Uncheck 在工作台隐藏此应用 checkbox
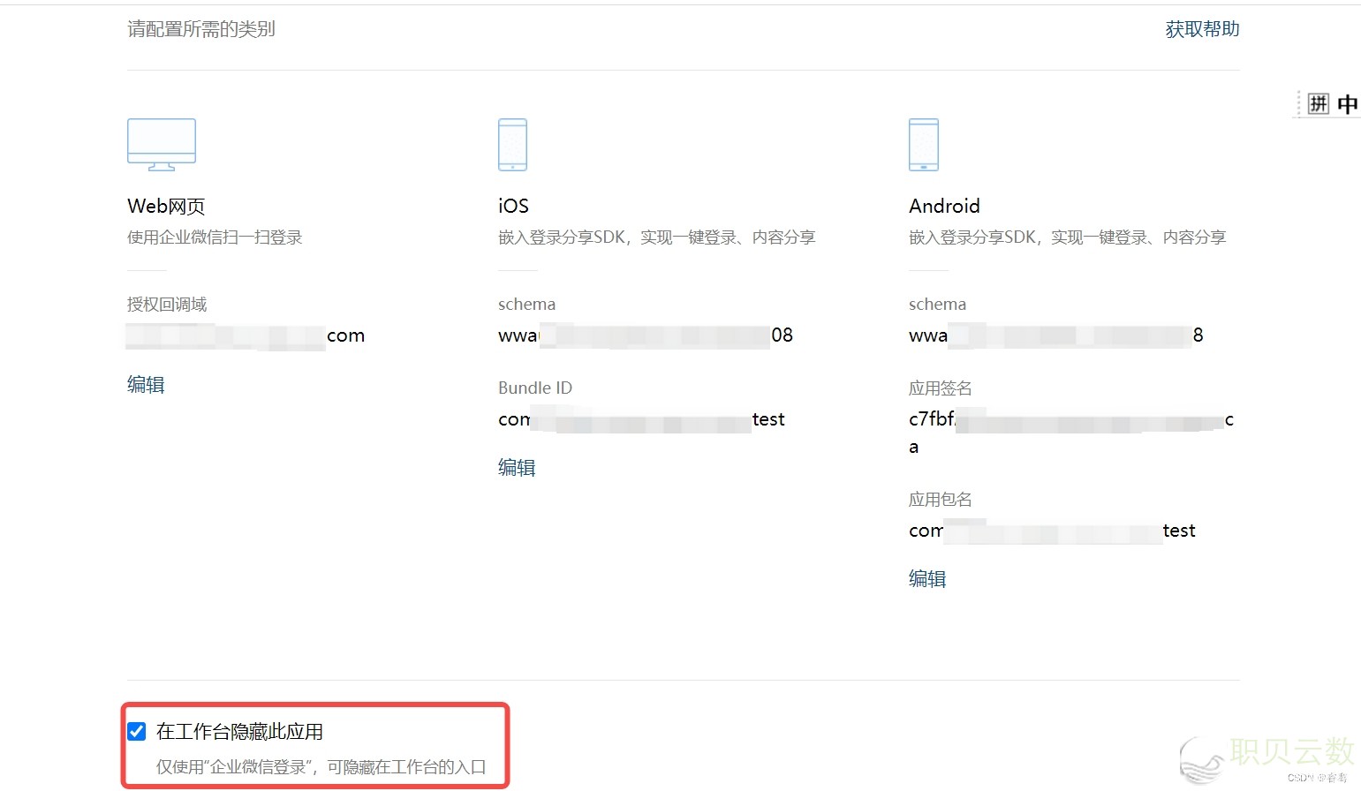Image resolution: width=1361 pixels, height=791 pixels. pos(137,731)
